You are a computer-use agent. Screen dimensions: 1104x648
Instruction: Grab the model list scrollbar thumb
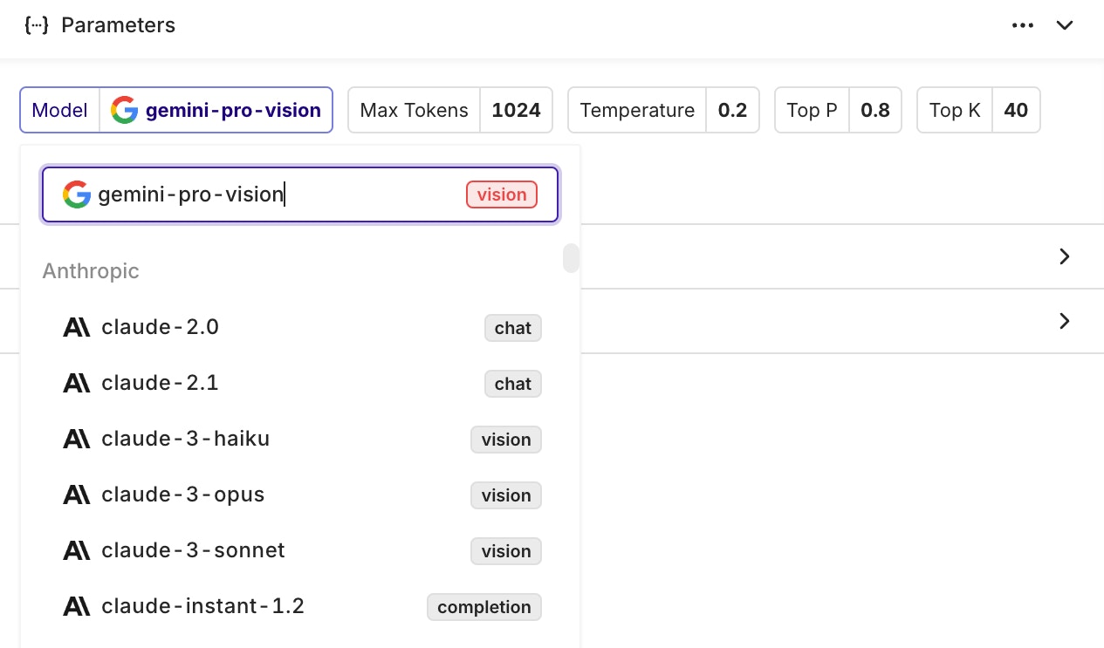(571, 258)
